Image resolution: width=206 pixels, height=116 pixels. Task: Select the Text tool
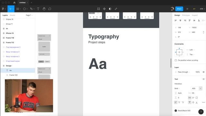[x=38, y=9]
